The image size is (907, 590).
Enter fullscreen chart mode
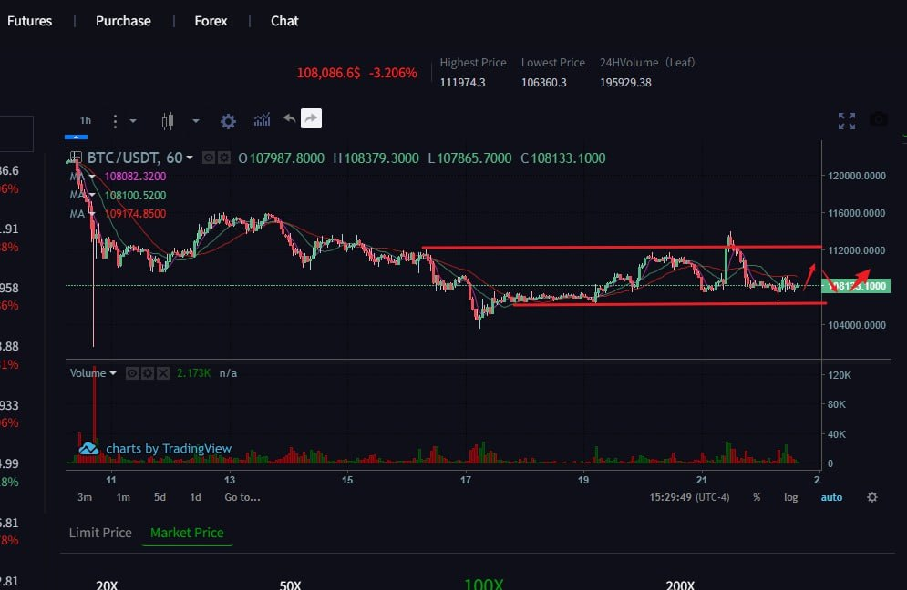pos(847,121)
